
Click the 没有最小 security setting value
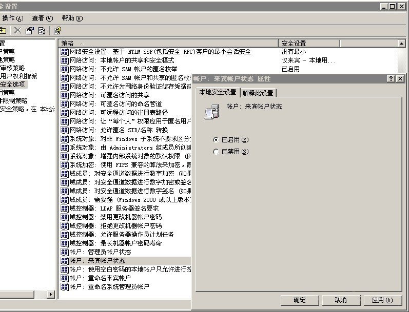click(294, 52)
